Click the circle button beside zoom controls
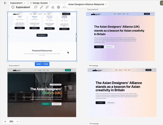 [24, 121]
